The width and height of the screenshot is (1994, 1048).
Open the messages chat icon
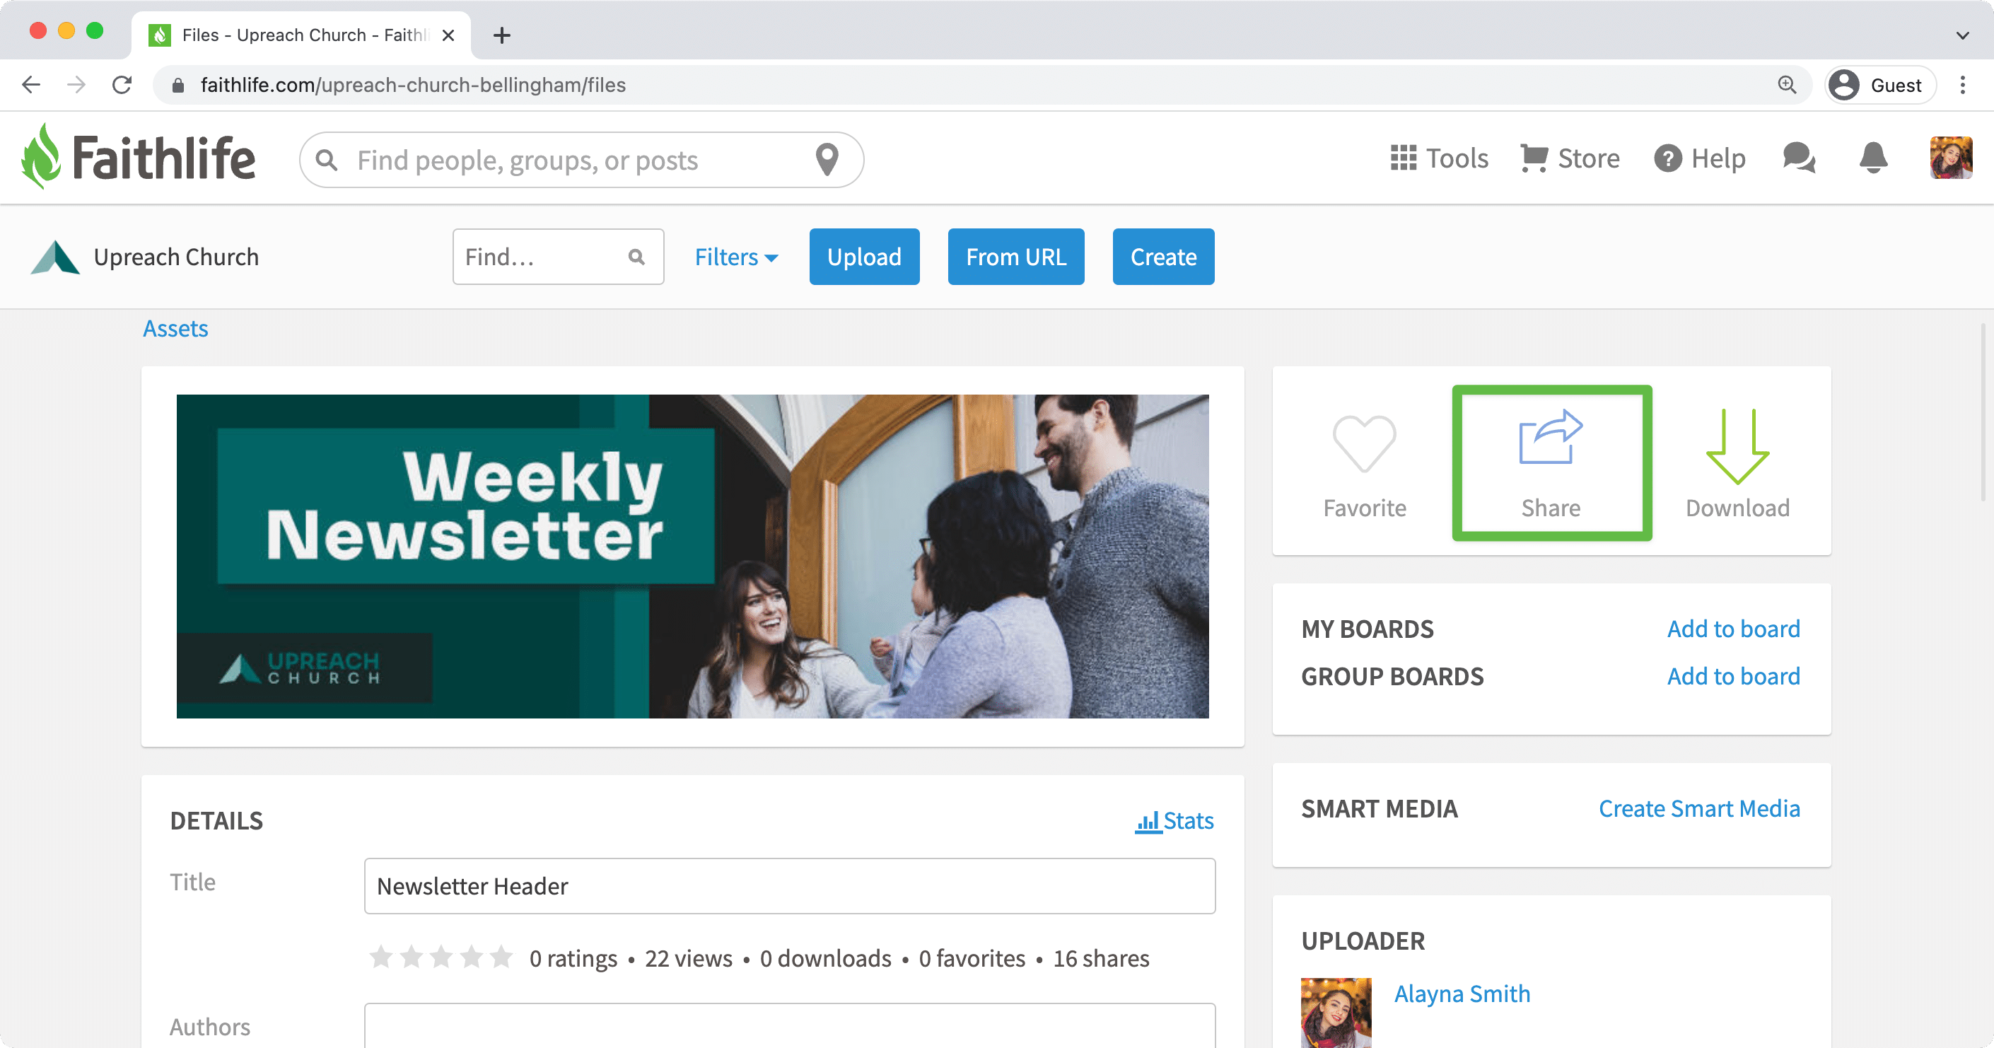pyautogui.click(x=1799, y=158)
